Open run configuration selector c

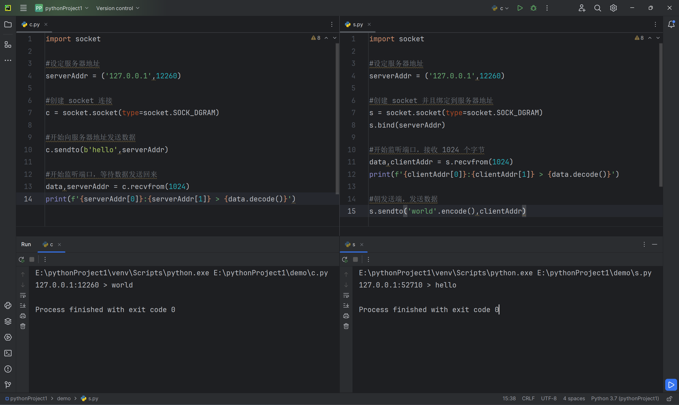pos(500,8)
